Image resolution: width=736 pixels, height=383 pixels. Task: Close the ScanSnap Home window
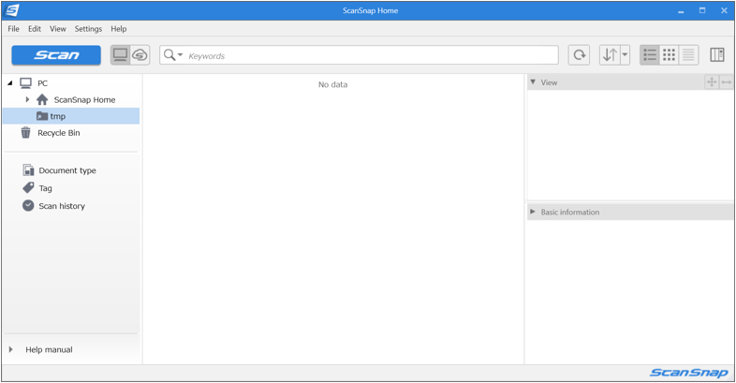tap(724, 10)
